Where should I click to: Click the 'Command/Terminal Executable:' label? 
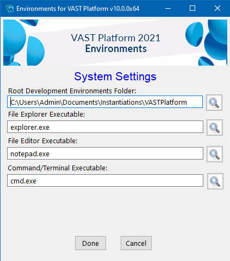click(58, 168)
